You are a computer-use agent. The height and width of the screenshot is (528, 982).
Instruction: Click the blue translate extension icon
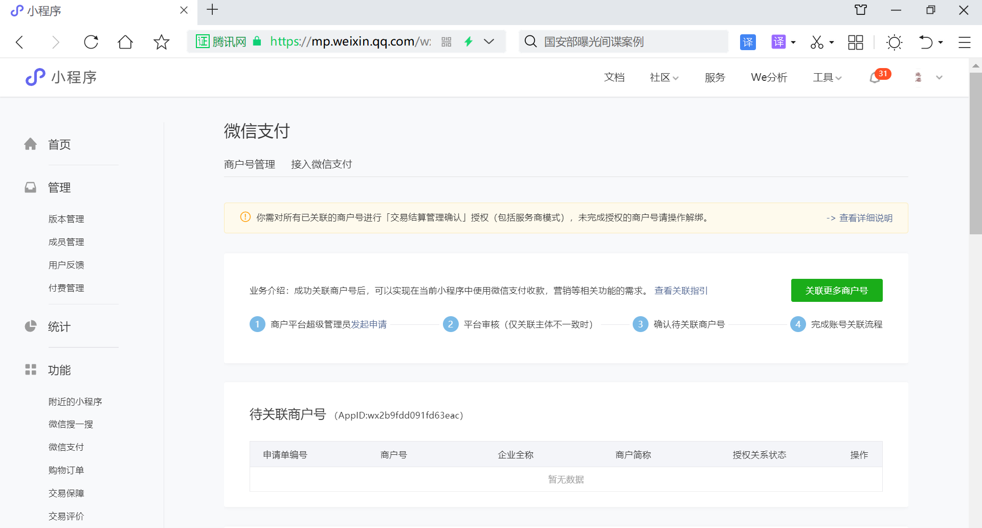748,42
